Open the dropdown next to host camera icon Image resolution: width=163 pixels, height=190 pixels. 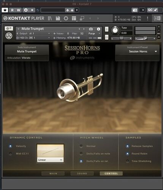142,10
